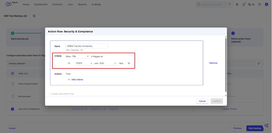
Task: Open the Reports menu item
Action: click(82, 5)
